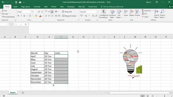Click the AutoSum button
This screenshot has height=97, width=173.
147,11
